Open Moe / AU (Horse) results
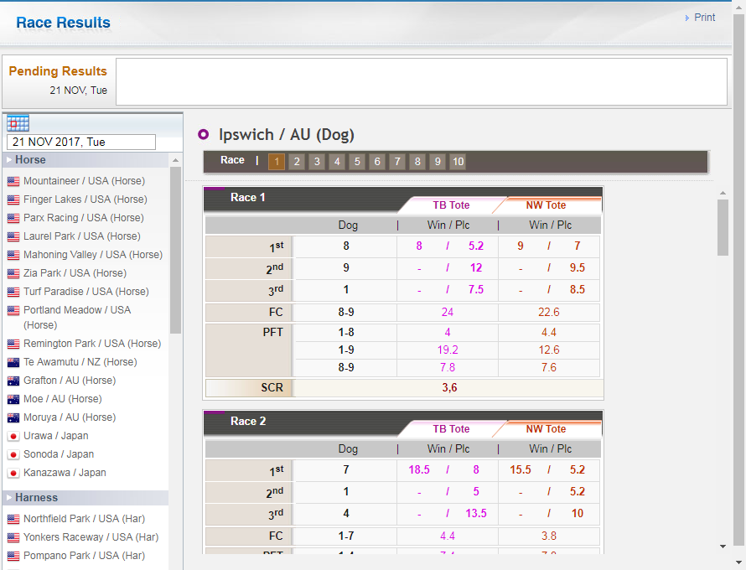Screen dimensions: 746x570 click(62, 399)
